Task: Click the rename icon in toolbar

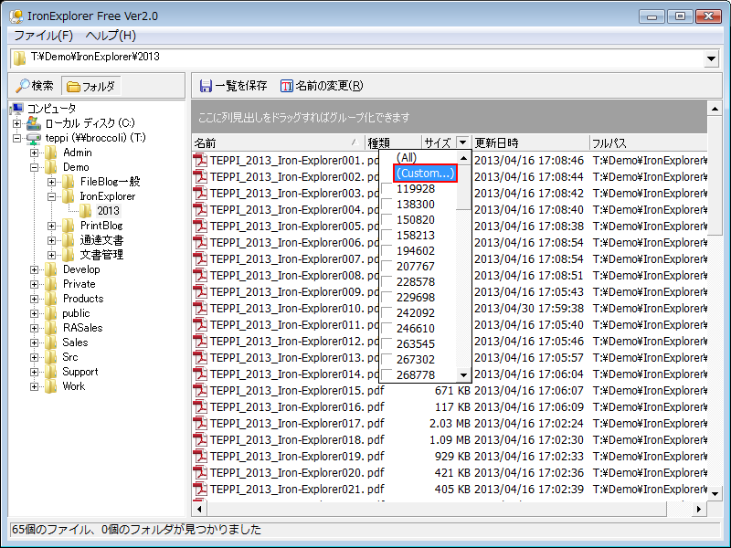Action: click(x=286, y=86)
